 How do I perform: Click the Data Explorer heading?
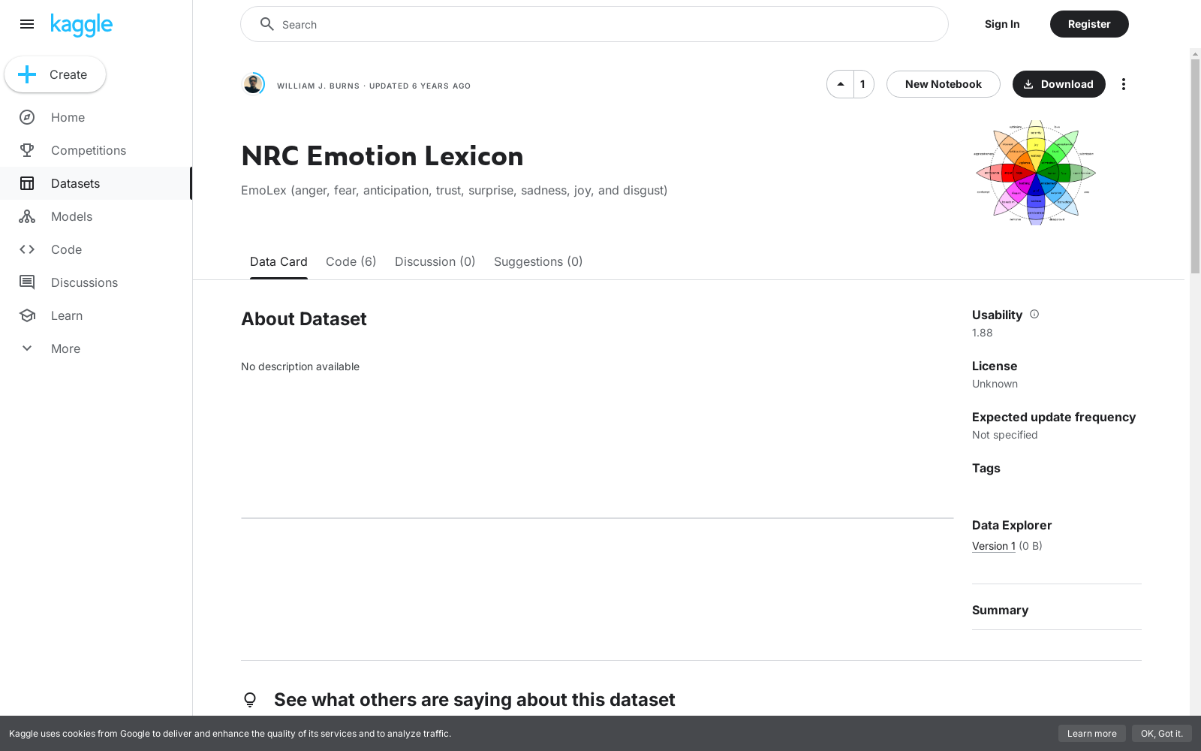pyautogui.click(x=1012, y=525)
